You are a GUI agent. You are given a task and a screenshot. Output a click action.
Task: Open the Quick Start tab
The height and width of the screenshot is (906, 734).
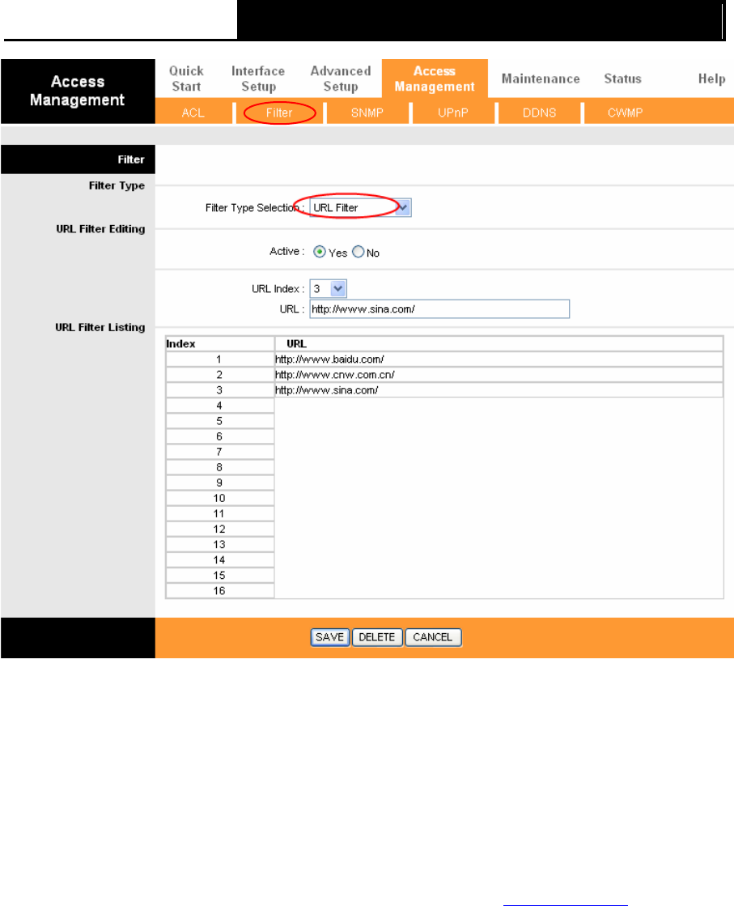[186, 79]
